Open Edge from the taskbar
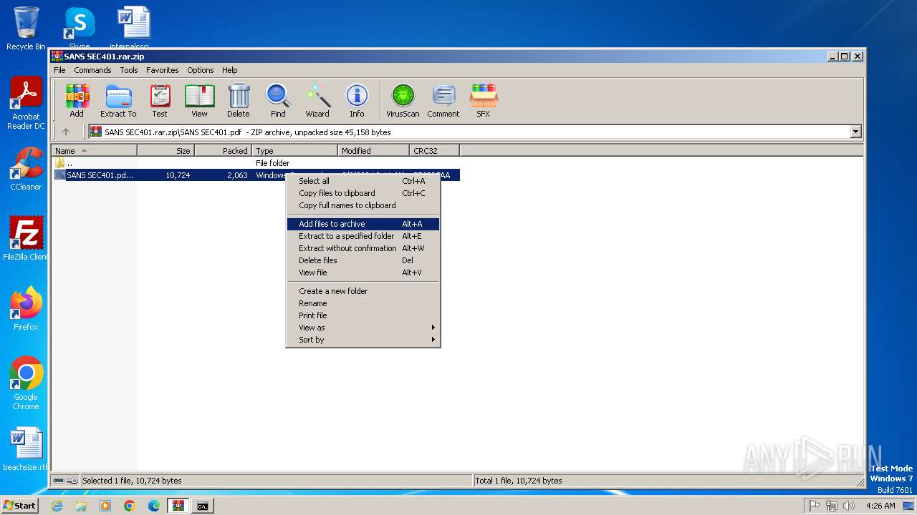 (153, 506)
